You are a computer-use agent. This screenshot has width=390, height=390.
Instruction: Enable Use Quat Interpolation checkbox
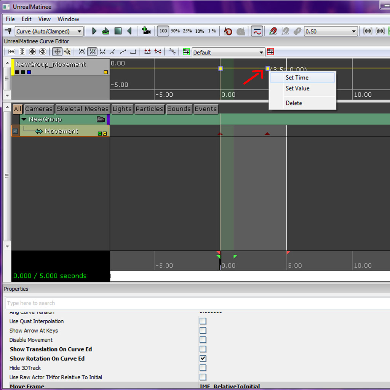pos(203,321)
